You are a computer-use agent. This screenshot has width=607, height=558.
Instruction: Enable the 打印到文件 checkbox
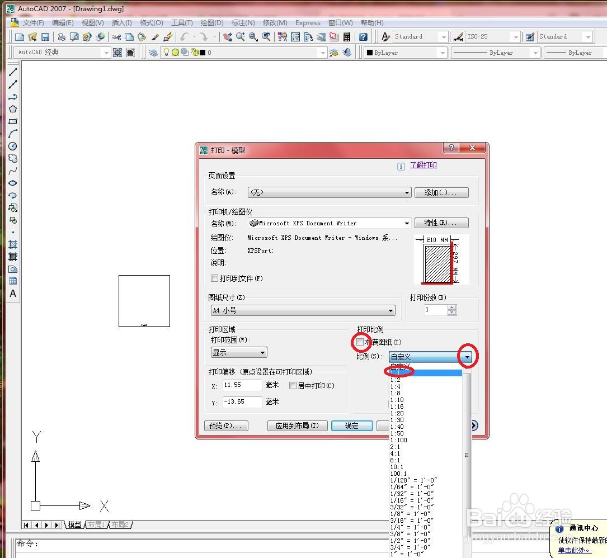[x=214, y=278]
